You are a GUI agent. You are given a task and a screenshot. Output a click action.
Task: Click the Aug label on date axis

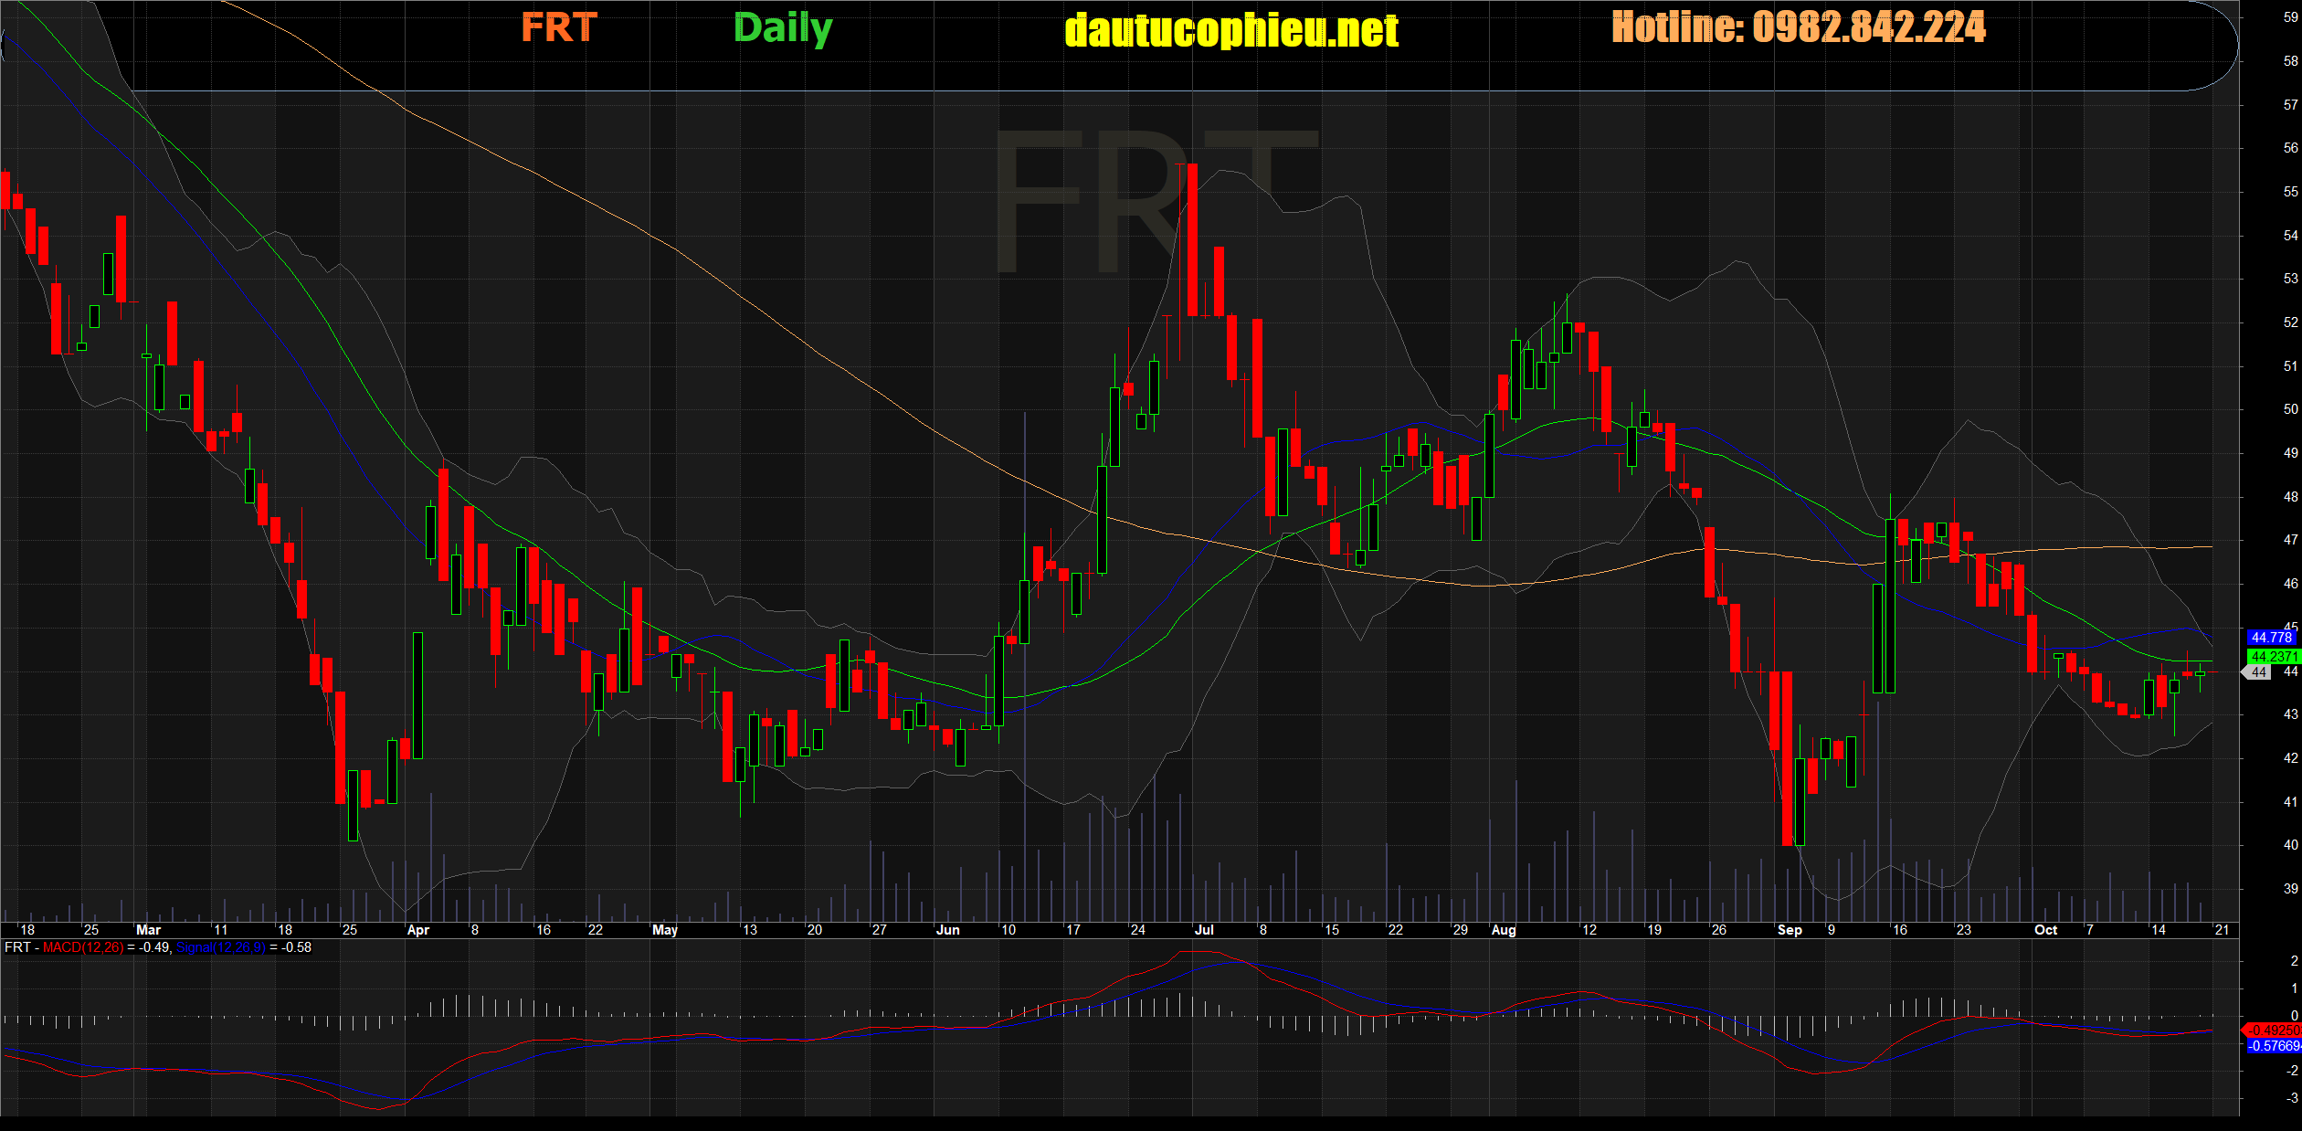coord(1503,930)
